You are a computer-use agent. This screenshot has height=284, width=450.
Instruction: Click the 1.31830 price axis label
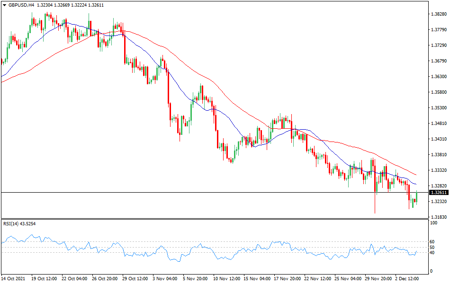click(x=439, y=217)
